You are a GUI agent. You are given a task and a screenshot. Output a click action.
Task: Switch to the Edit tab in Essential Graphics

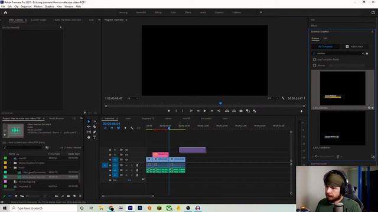[x=325, y=38]
